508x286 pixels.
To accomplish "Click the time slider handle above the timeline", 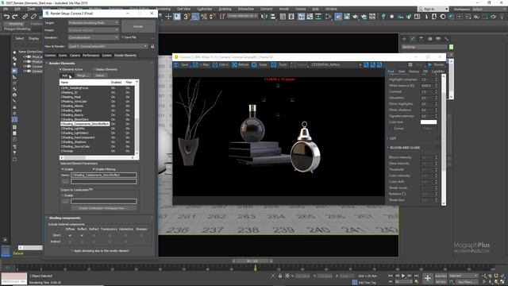I will pyautogui.click(x=252, y=261).
